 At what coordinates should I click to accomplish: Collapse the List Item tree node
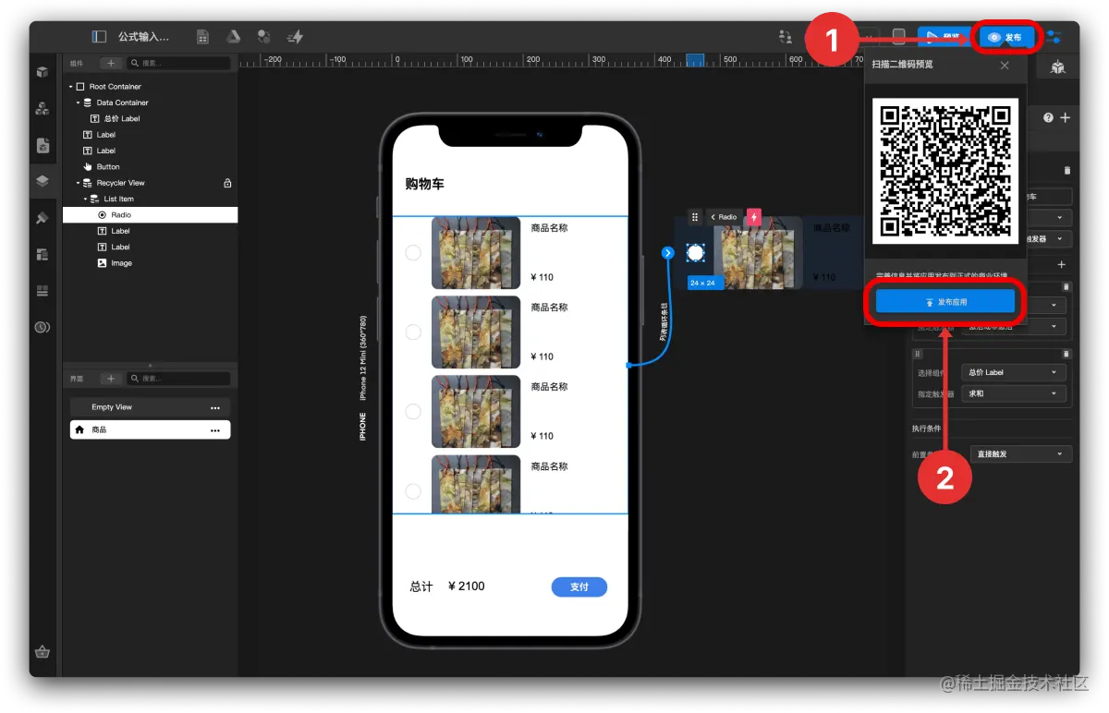(85, 199)
